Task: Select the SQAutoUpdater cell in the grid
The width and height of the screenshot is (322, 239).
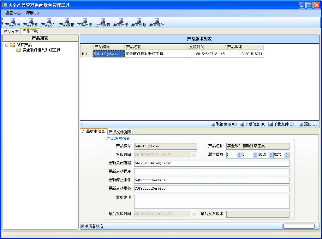Action: click(x=109, y=53)
